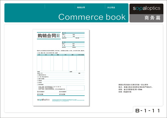Click the footer address text on contract

68,100
